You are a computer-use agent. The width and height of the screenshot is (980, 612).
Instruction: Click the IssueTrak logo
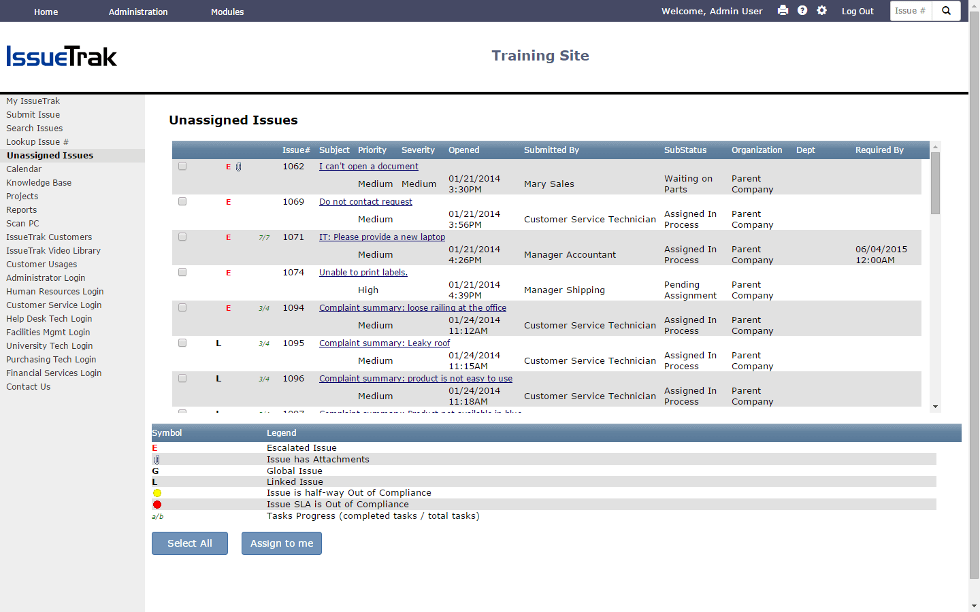pos(61,57)
